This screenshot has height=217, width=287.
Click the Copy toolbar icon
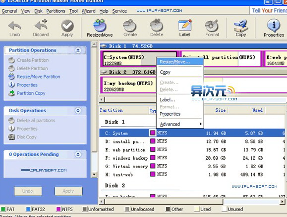pos(241,28)
